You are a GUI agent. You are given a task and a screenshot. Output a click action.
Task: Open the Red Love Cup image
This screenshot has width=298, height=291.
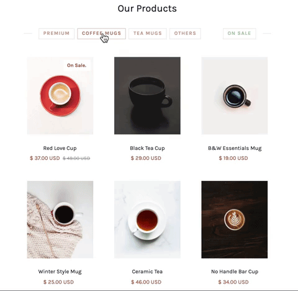(60, 96)
